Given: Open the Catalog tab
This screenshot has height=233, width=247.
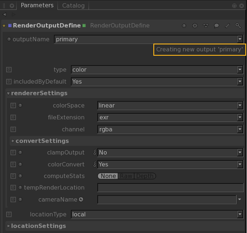Looking at the screenshot, I should 73,6.
